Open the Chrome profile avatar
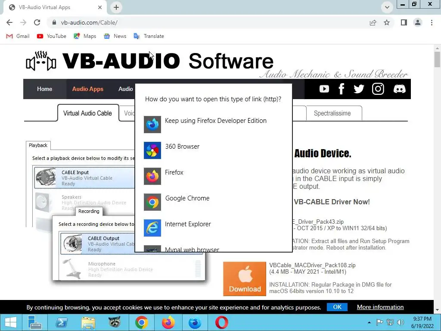The height and width of the screenshot is (331, 441). [x=418, y=22]
